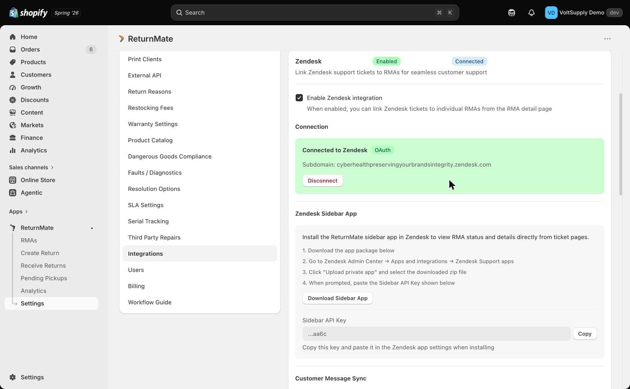Click the Agentic channel icon
Viewport: 630px width, 389px height.
(x=13, y=193)
